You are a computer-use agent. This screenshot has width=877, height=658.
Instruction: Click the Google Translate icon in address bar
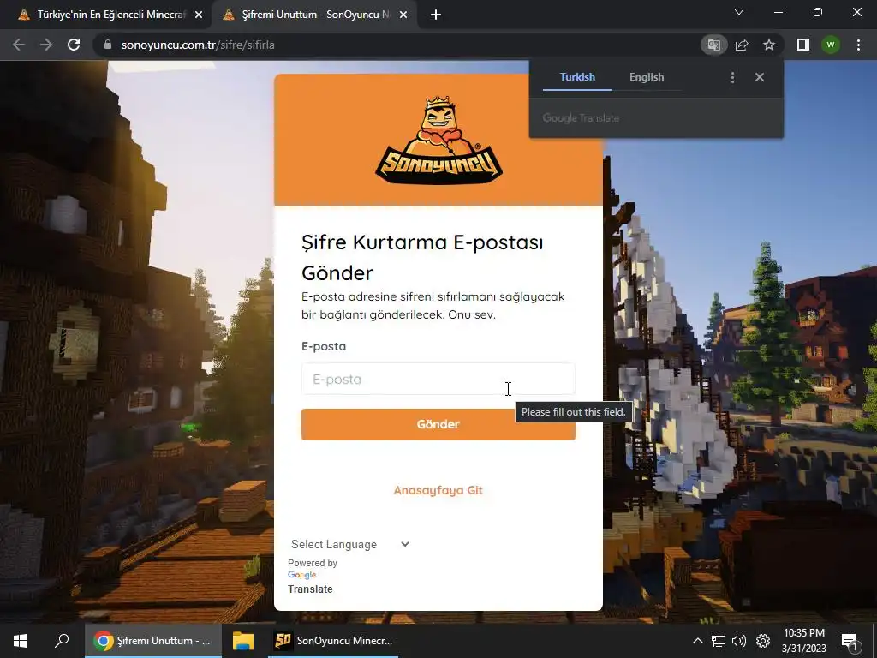(x=713, y=45)
